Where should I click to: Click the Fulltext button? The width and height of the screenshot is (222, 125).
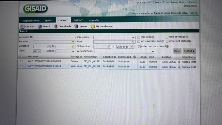[x=189, y=51]
